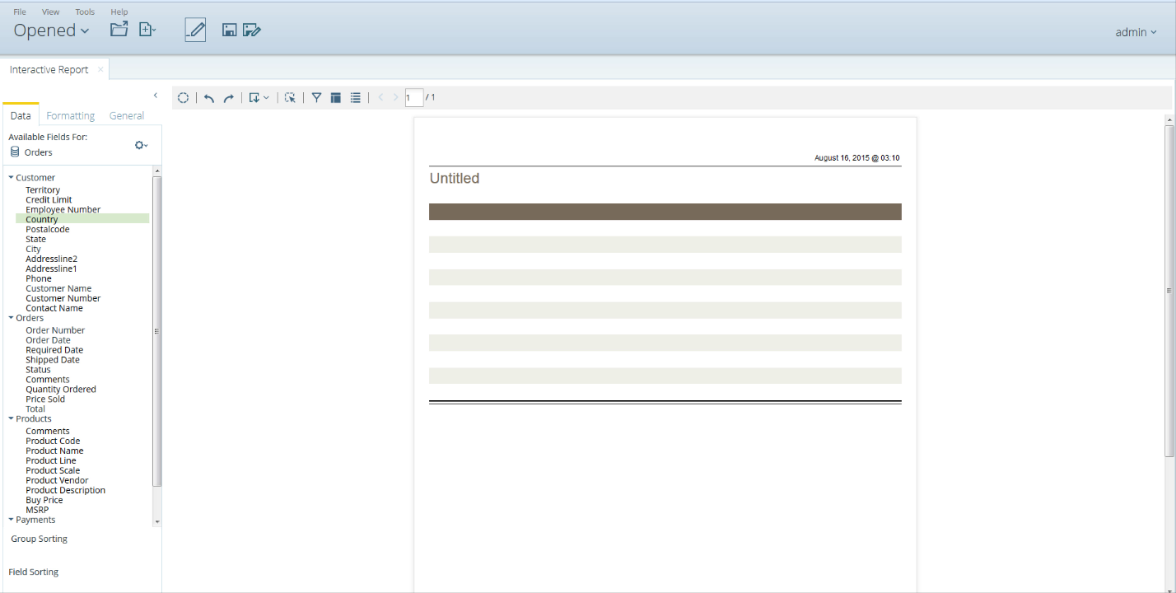Click the field list scrollbar up arrow

tap(157, 170)
